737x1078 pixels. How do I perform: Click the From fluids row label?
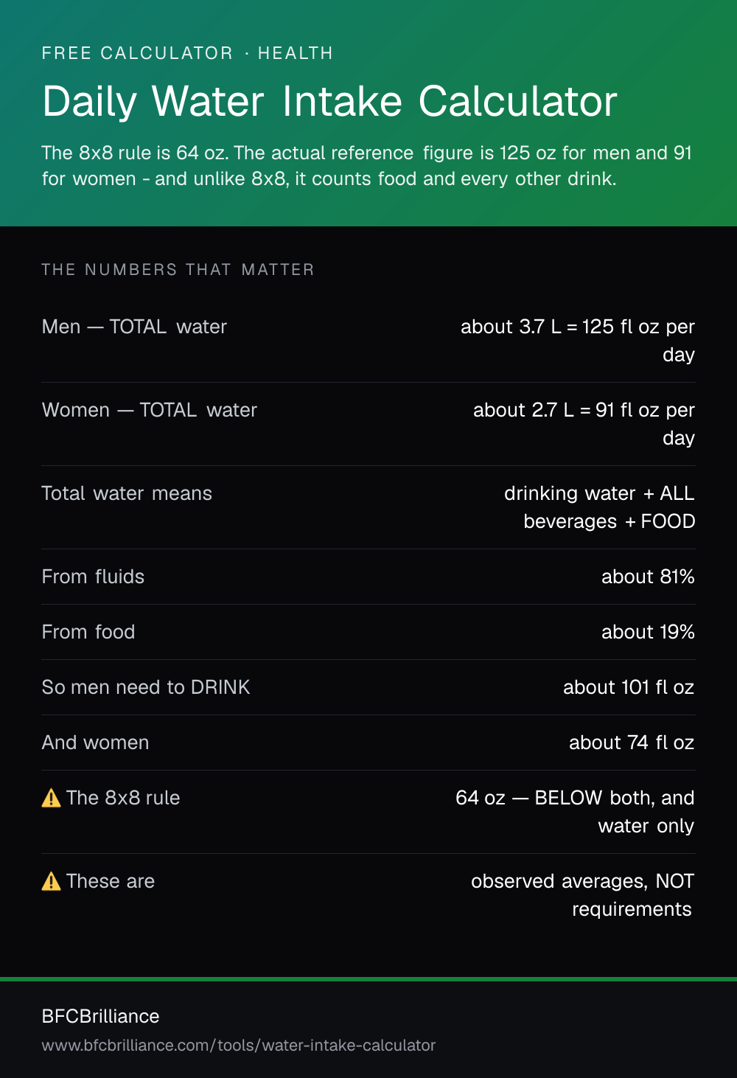tap(93, 577)
